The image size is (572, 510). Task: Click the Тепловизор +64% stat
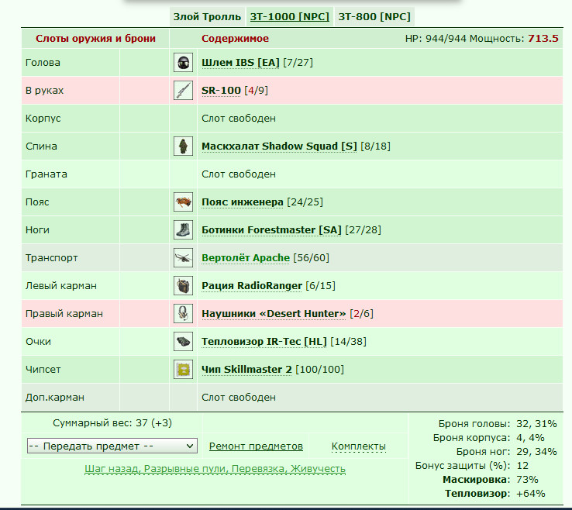494,493
